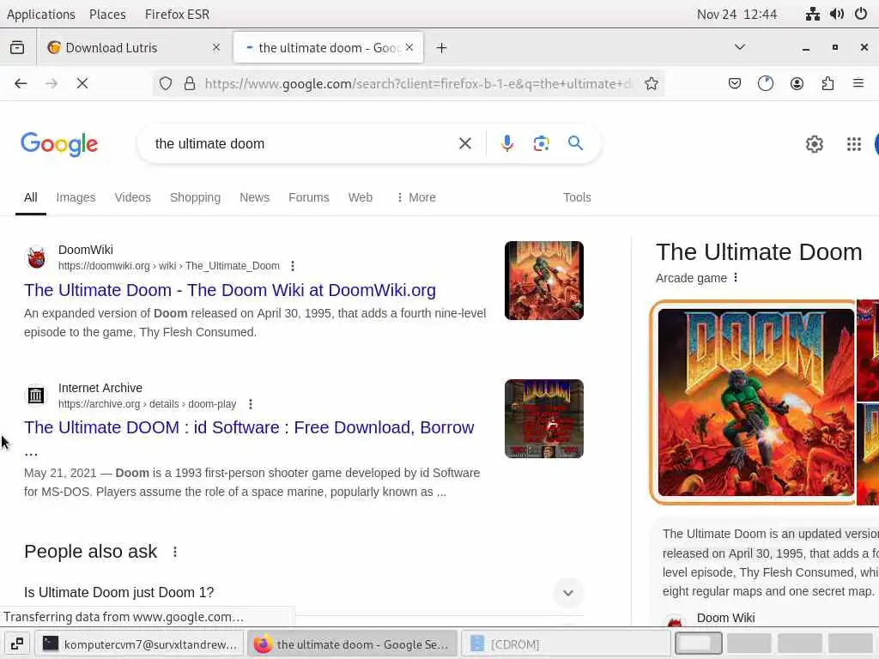Open new tab with plus button
Viewport: 879px width, 659px height.
click(x=442, y=48)
